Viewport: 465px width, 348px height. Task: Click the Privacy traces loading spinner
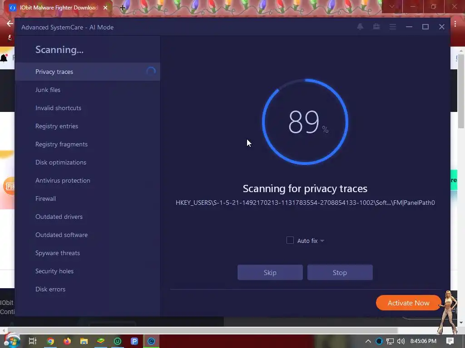coord(151,72)
